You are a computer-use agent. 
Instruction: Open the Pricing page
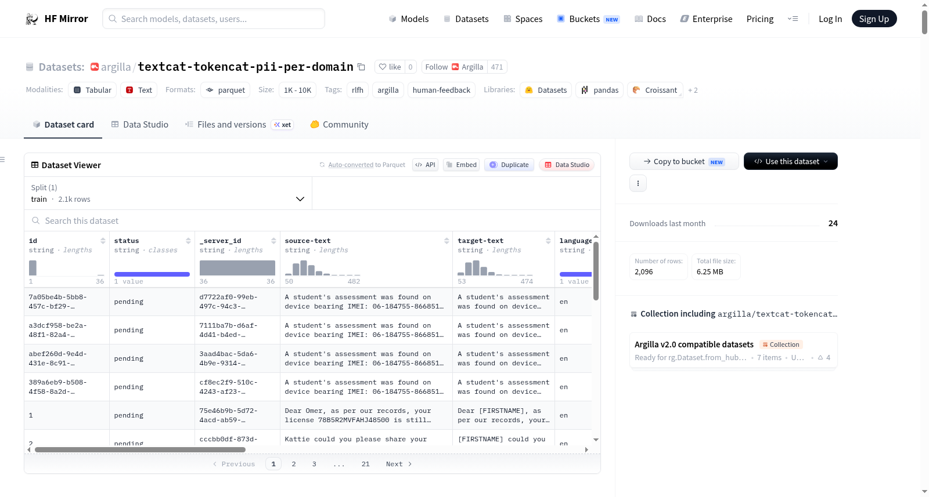pos(760,19)
